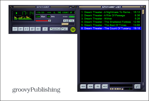Toggle the Repeat button next to Shuffle
Screen dimensions: 149x101
click(64, 29)
